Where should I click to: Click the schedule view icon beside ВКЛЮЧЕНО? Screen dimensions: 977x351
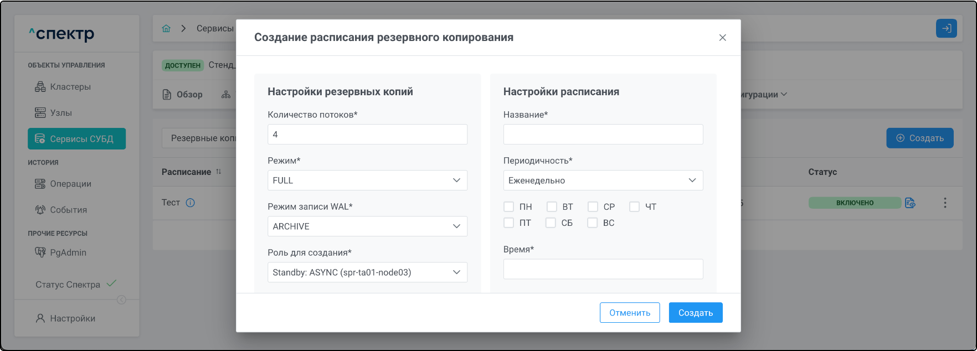point(910,203)
